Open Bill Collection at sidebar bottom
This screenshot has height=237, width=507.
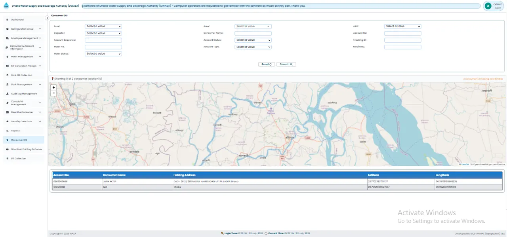tap(23, 158)
